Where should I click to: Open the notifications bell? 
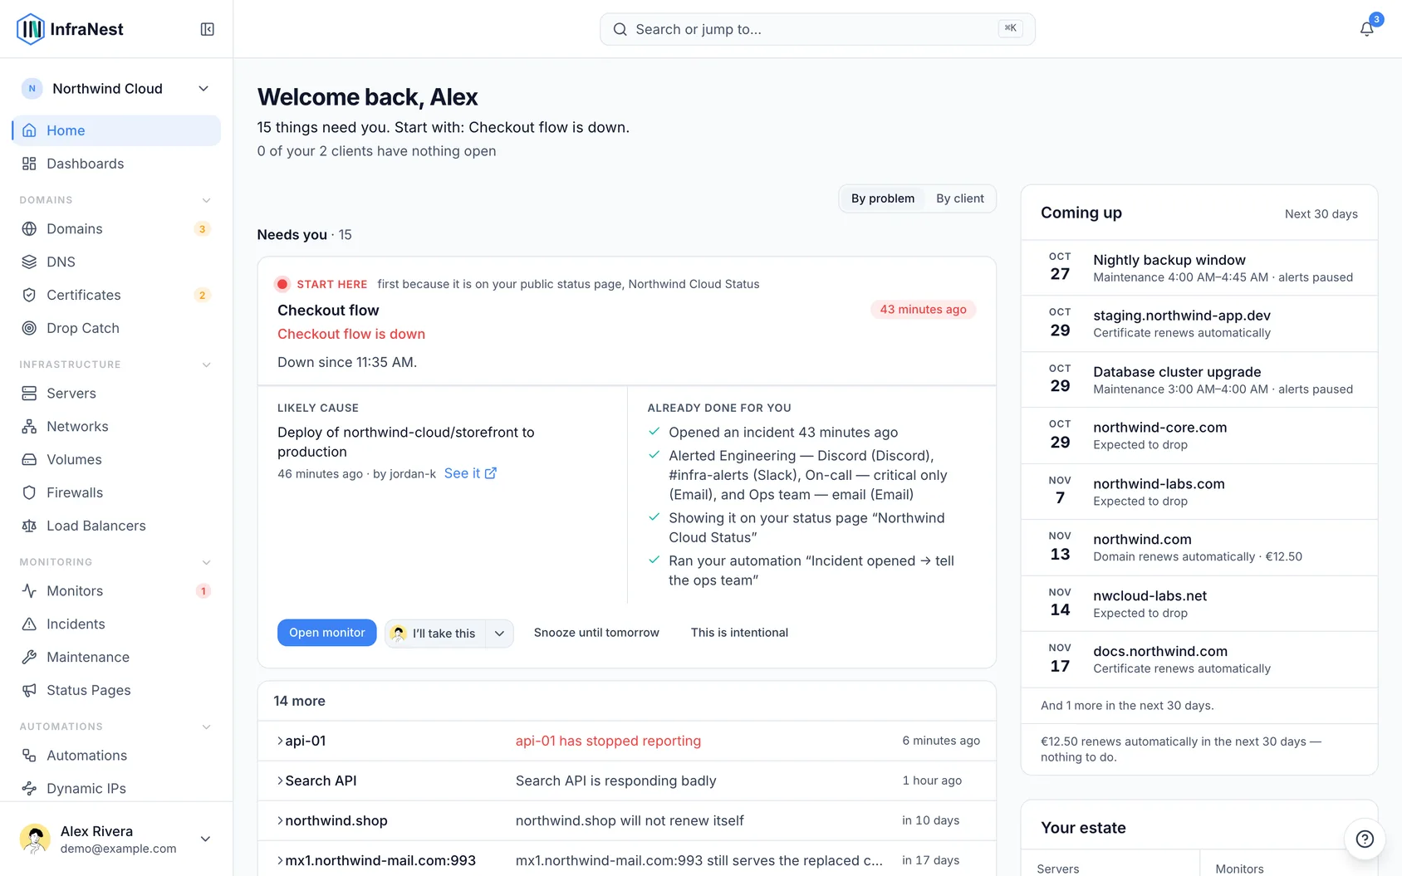click(1366, 29)
